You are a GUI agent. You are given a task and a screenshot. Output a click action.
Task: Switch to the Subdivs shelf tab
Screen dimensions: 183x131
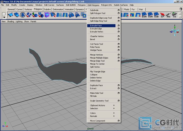pos(47,9)
